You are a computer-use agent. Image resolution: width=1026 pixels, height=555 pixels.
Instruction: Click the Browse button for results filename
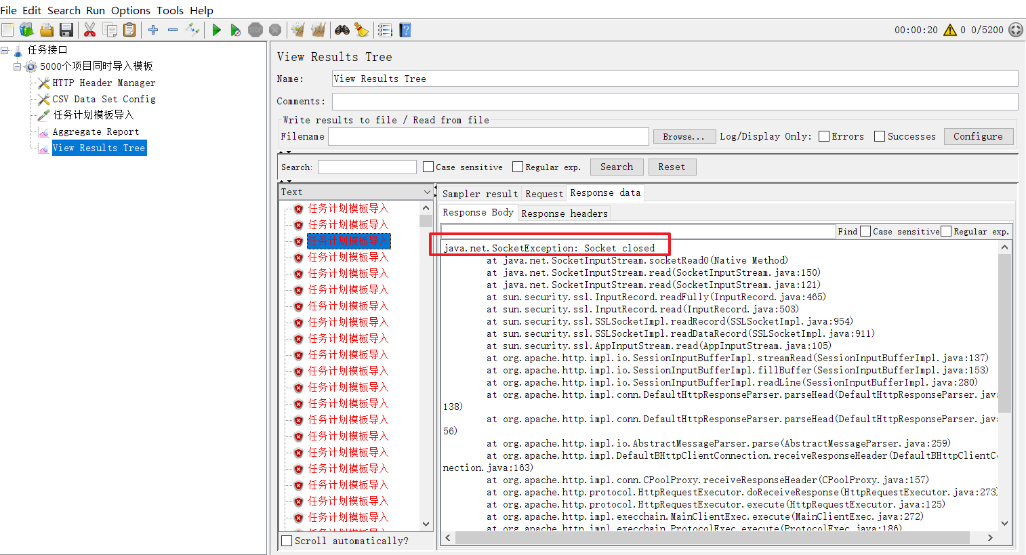[684, 136]
